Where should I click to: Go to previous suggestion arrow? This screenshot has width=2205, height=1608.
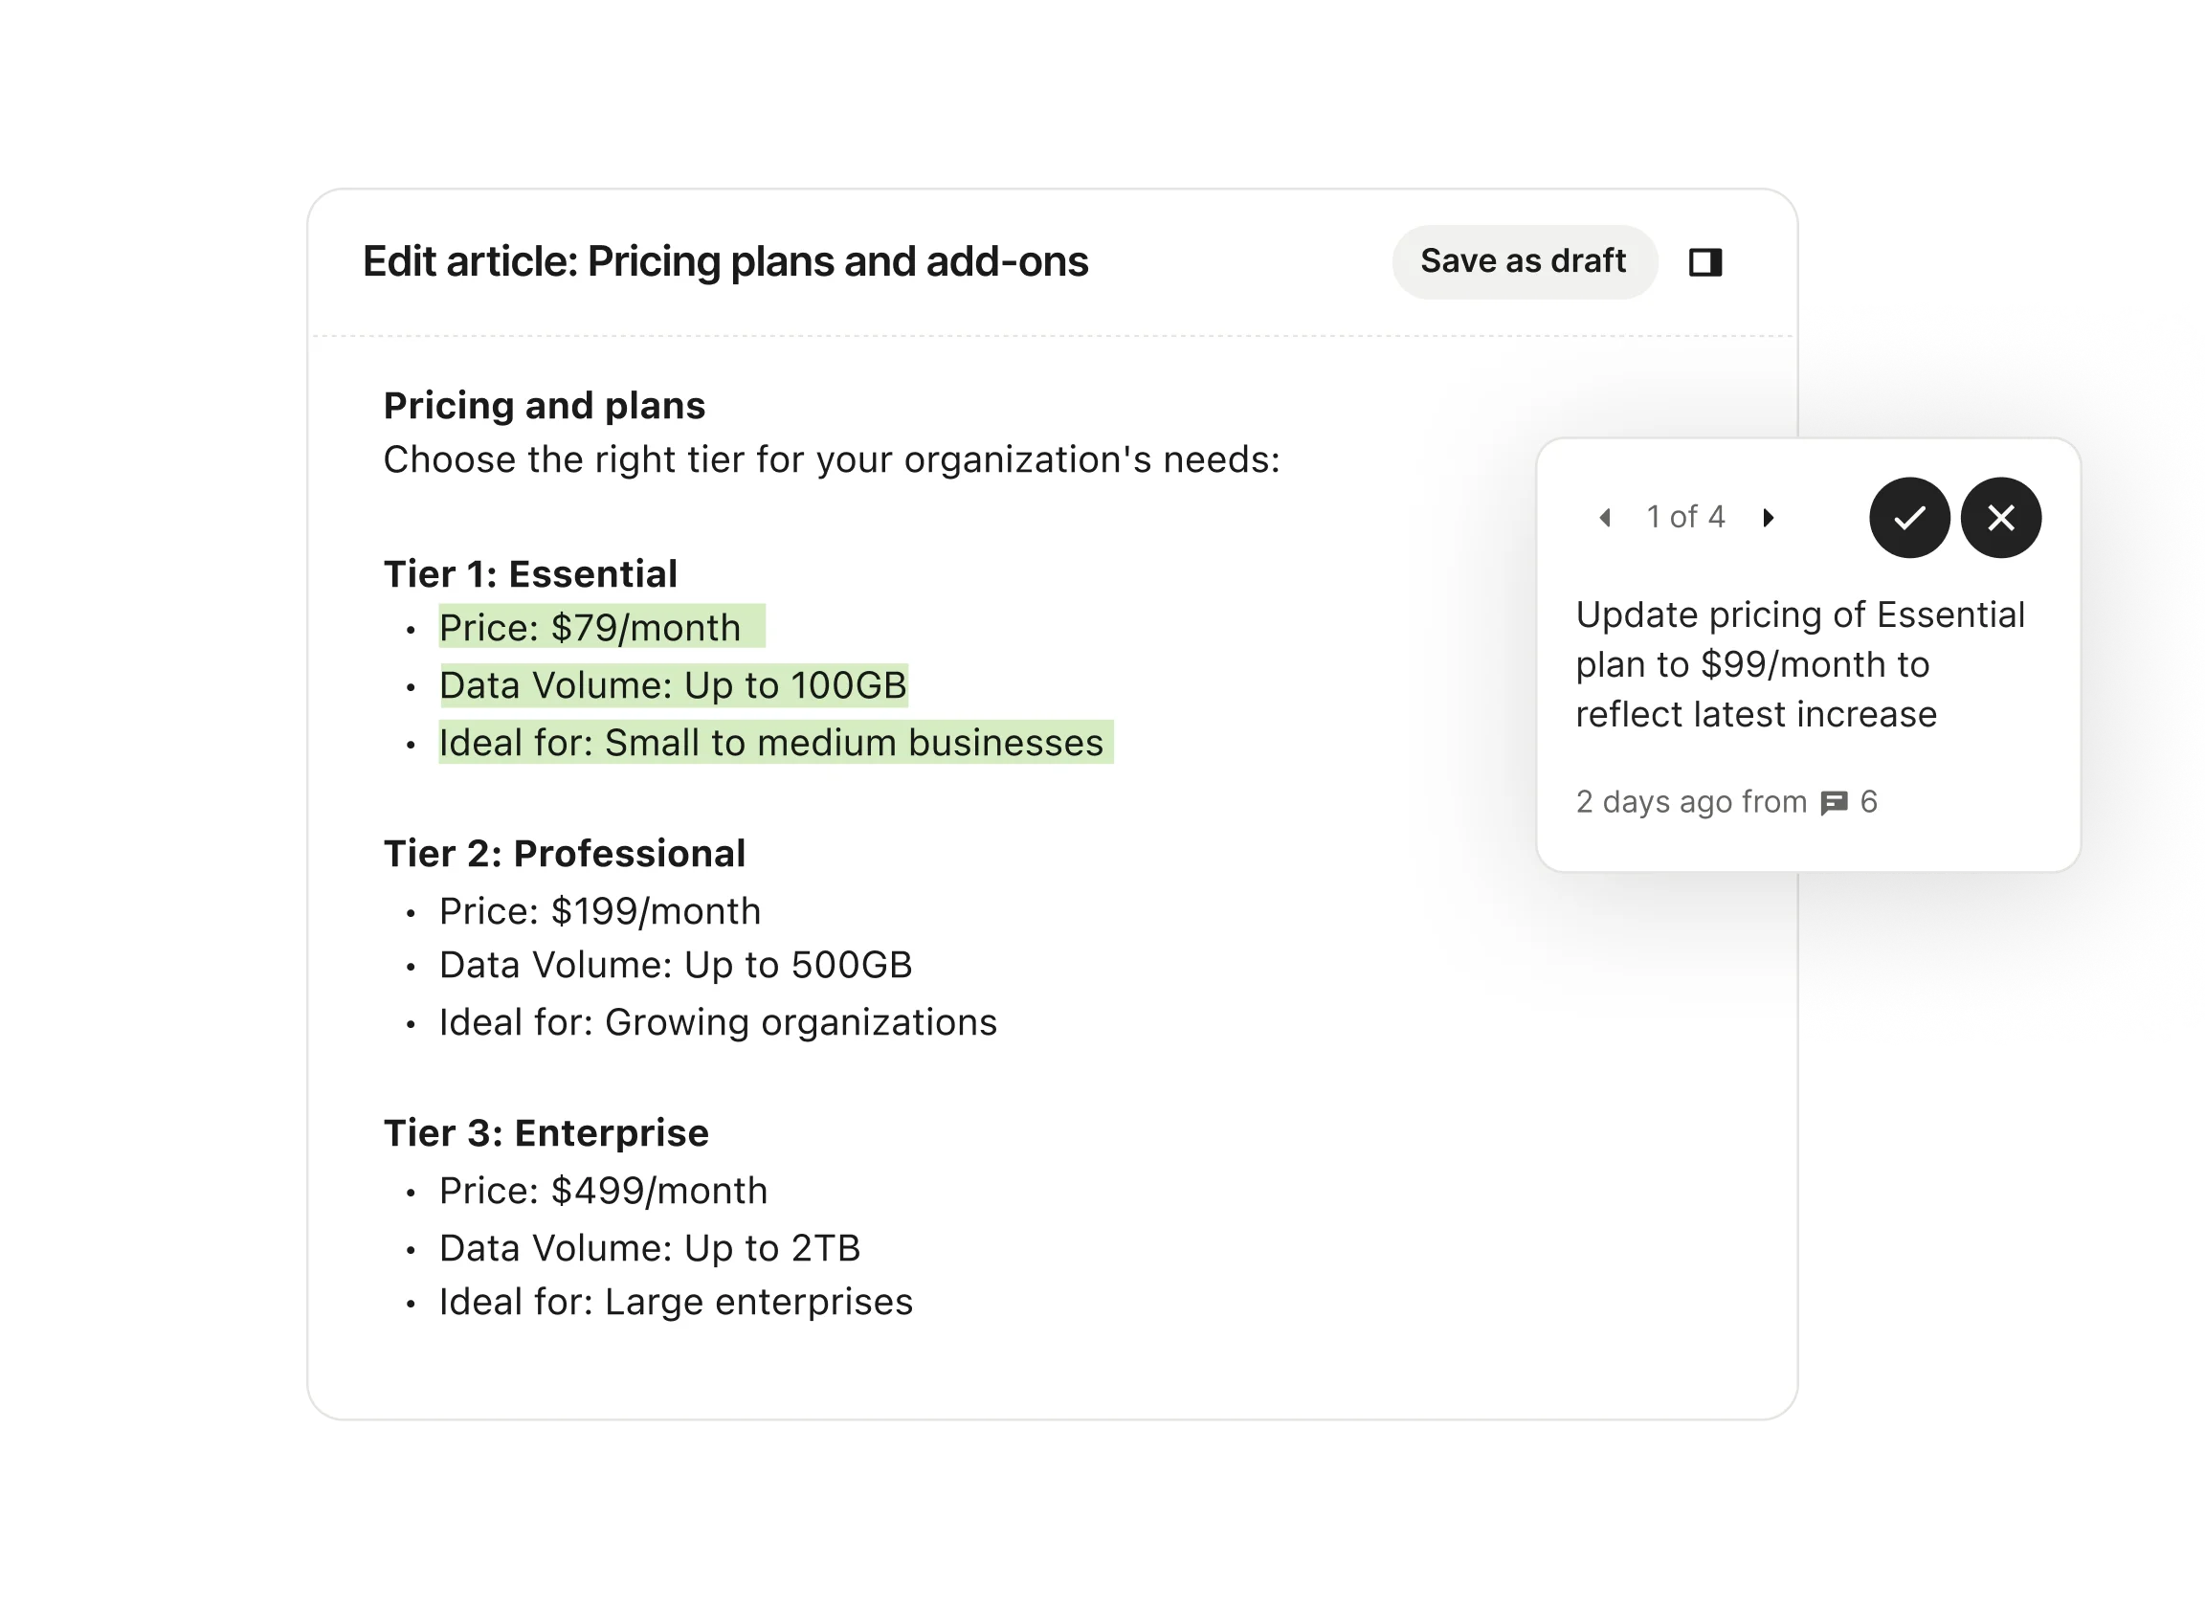point(1604,518)
